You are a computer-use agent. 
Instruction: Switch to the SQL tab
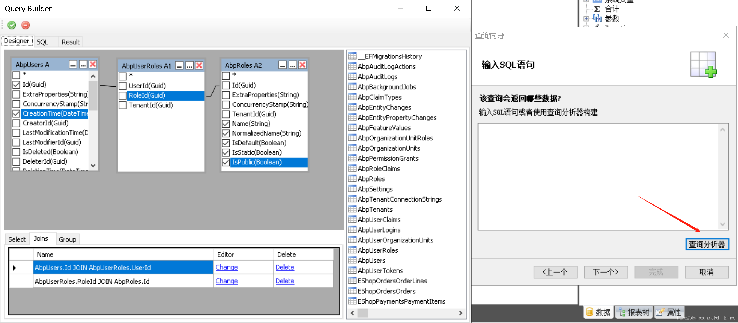[42, 42]
